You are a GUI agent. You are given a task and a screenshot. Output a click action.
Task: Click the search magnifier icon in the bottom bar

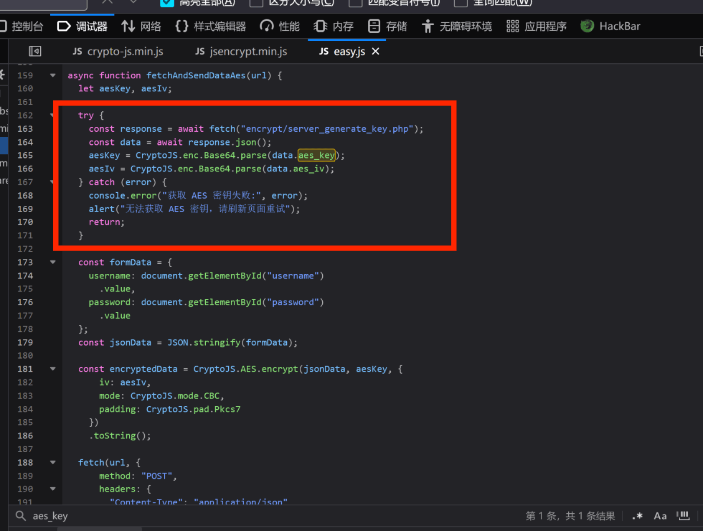tap(20, 516)
